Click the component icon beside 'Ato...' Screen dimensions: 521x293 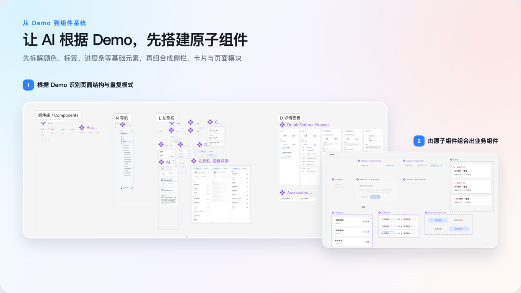(x=82, y=127)
